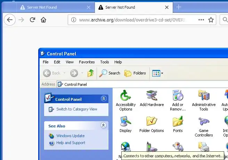Open Forward history dropdown arrow
This screenshot has height=160, width=228.
[82, 73]
